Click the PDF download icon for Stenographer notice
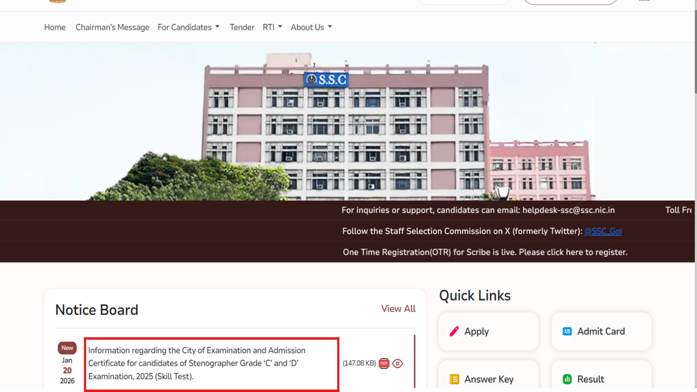 (384, 364)
